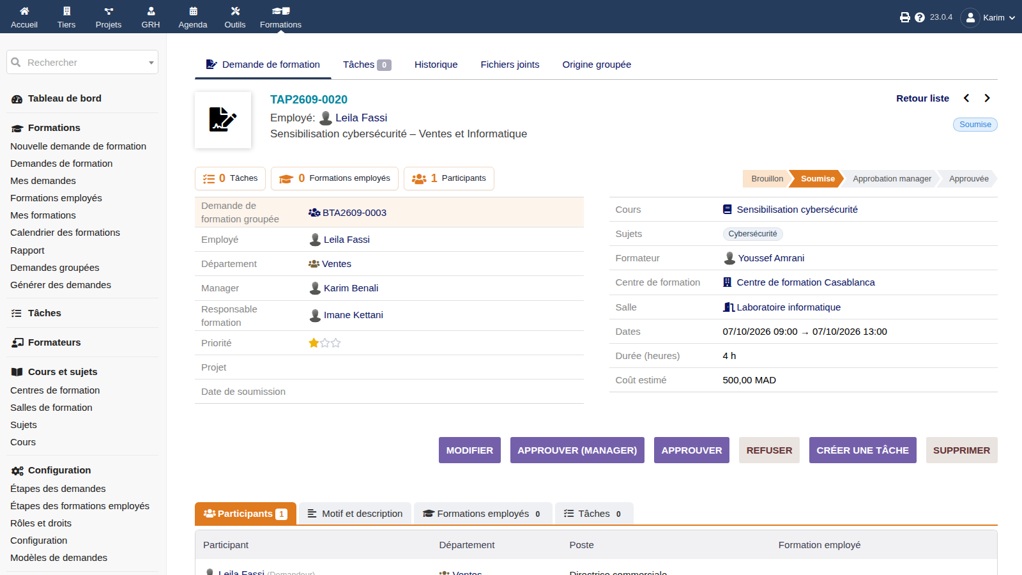Viewport: 1022px width, 575px height.
Task: Open the GRH top menu icon
Action: pos(151,11)
